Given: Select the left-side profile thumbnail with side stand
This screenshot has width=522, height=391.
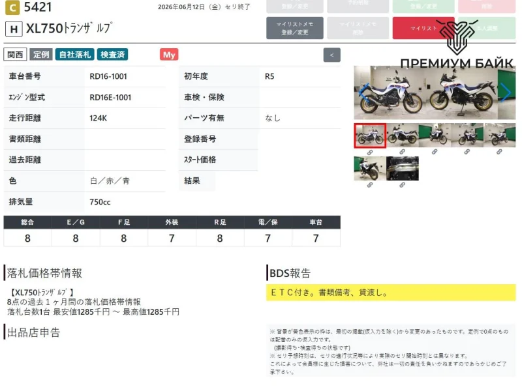Looking at the screenshot, I should click(402, 136).
